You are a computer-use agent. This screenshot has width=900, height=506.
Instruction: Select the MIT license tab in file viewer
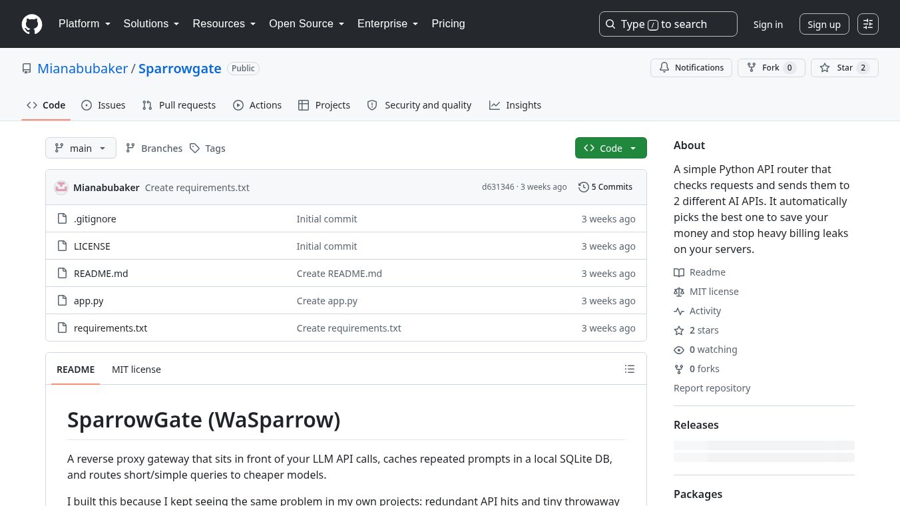136,369
